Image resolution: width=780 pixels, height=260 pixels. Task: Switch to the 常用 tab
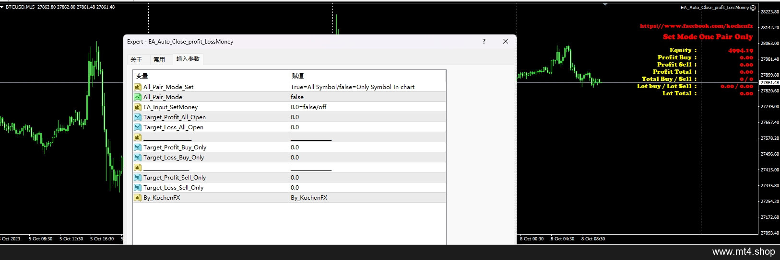click(159, 59)
